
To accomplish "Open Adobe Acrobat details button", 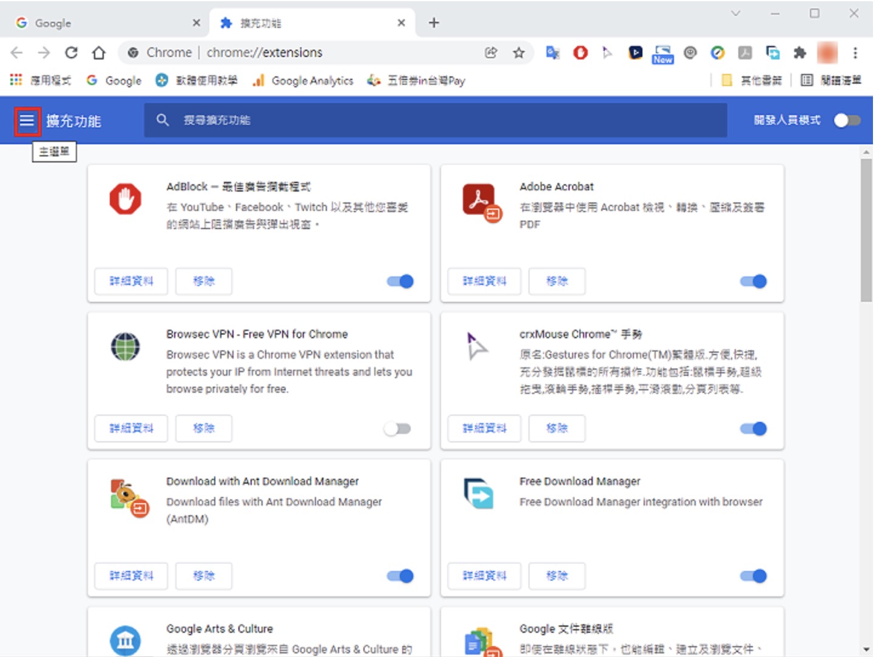I will pyautogui.click(x=484, y=281).
